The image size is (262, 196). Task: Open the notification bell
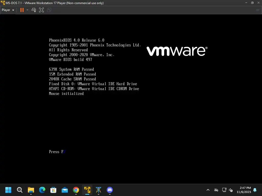(x=255, y=190)
